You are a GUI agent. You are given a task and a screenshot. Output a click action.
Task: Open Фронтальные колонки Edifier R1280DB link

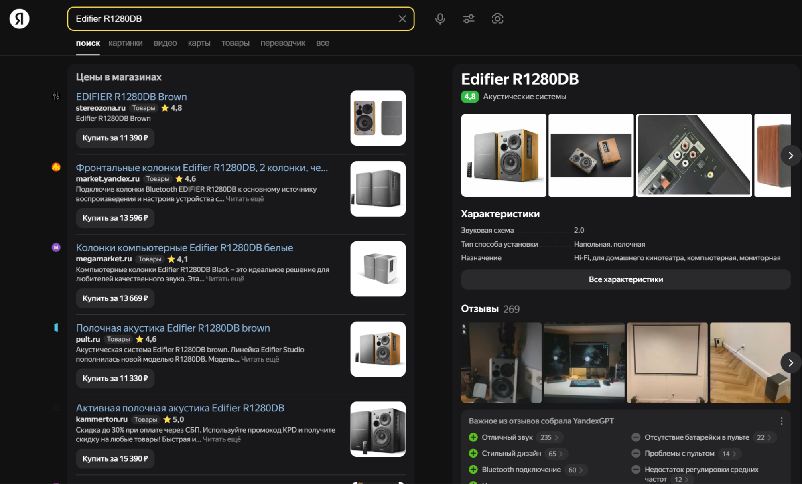tap(202, 168)
